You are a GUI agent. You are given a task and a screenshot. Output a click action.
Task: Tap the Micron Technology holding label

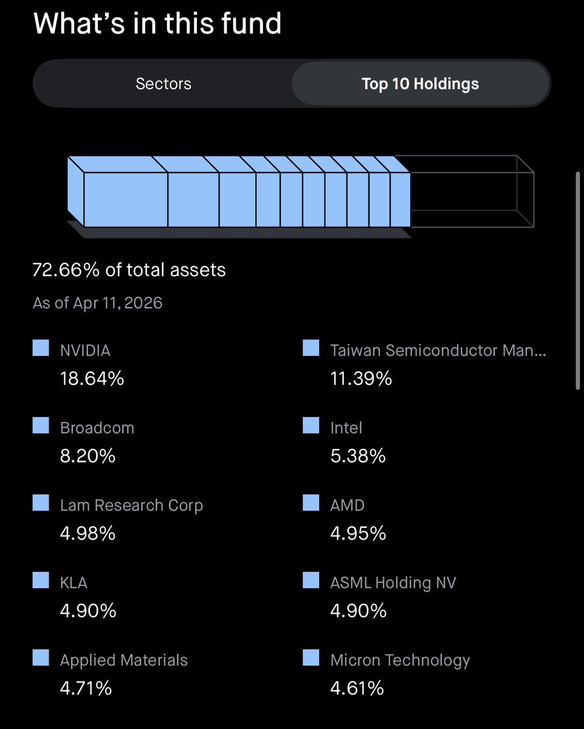400,660
